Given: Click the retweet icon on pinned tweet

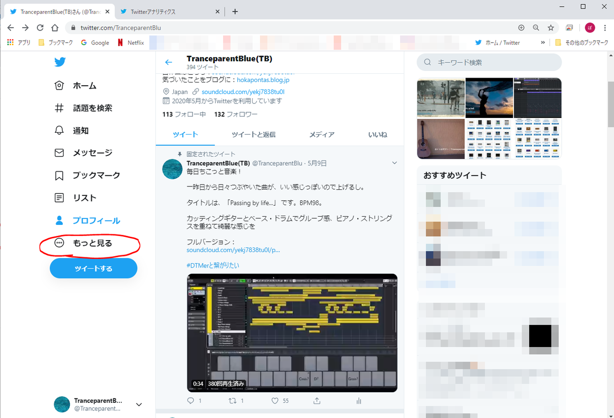Looking at the screenshot, I should coord(233,401).
